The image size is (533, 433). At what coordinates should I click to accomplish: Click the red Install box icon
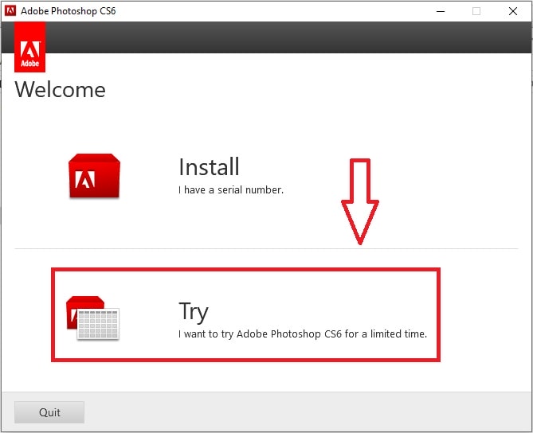click(94, 176)
